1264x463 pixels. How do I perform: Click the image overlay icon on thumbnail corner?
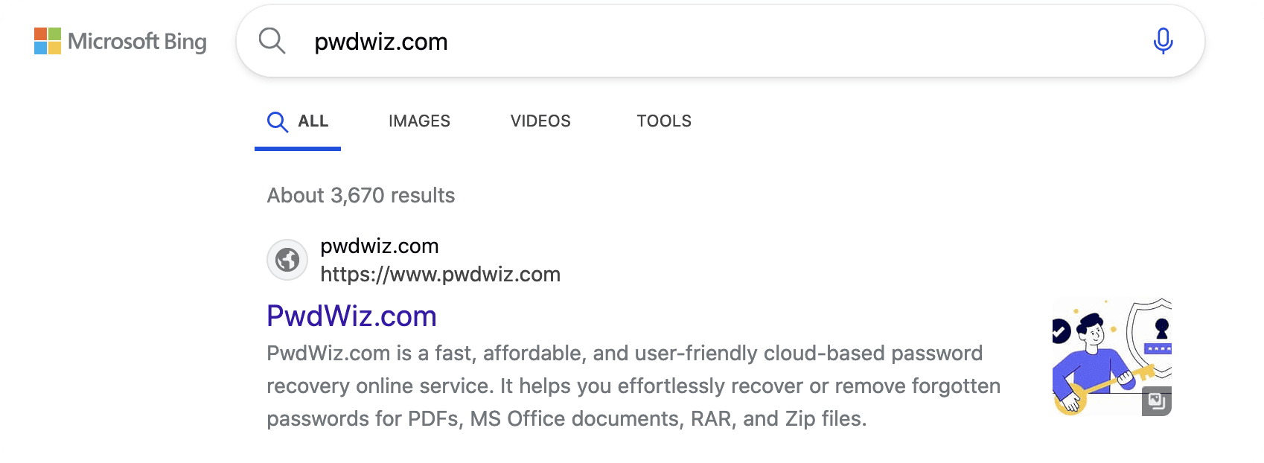click(x=1157, y=402)
